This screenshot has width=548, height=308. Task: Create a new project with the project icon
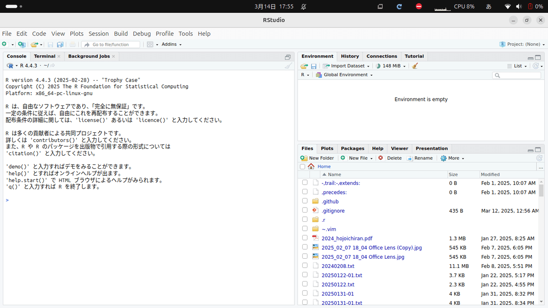(x=22, y=44)
